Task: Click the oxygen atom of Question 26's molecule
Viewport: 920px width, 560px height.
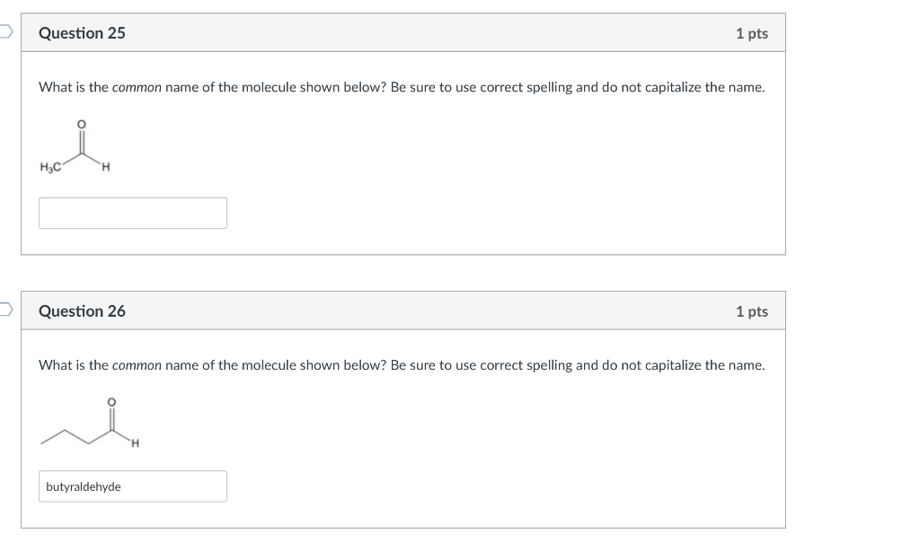Action: pos(111,402)
